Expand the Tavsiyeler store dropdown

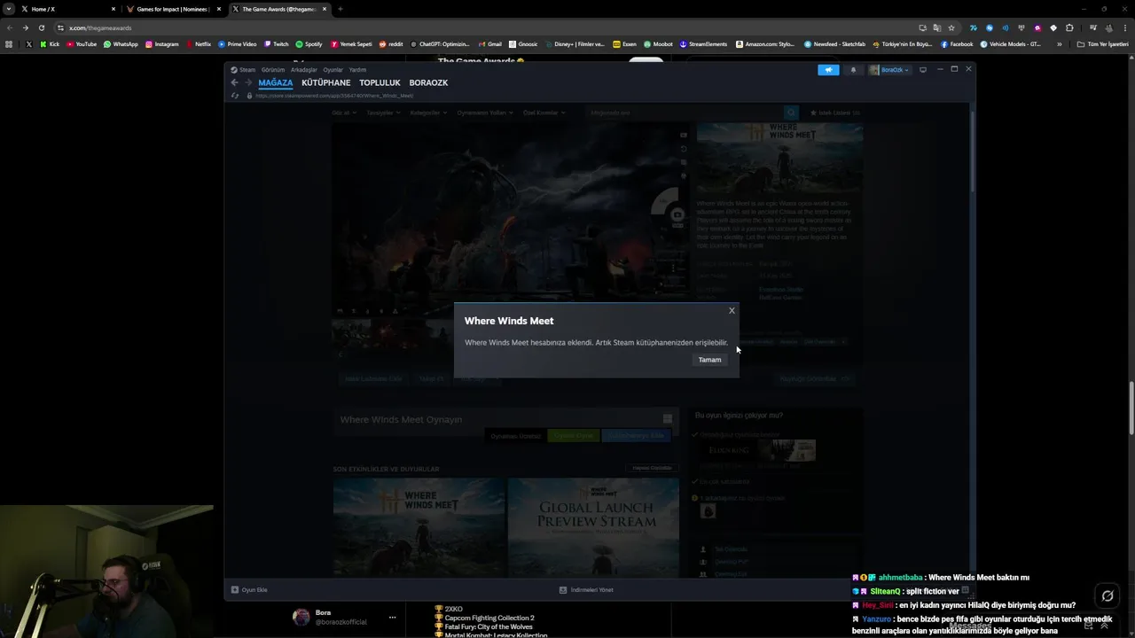coord(383,113)
